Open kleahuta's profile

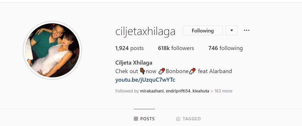(x=201, y=91)
